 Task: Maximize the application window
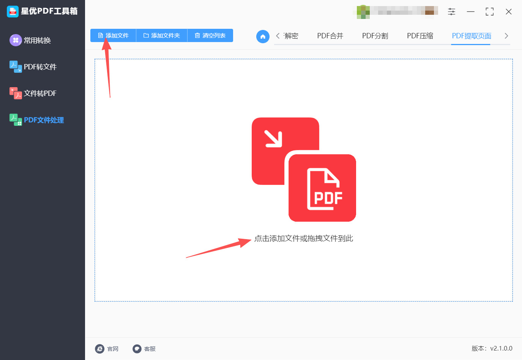pyautogui.click(x=490, y=12)
